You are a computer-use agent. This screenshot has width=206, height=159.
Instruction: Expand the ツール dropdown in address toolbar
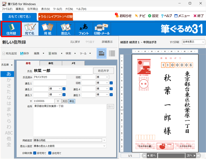pyautogui.click(x=90, y=53)
